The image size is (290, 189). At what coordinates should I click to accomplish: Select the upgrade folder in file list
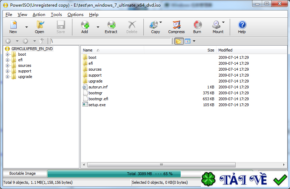95,81
